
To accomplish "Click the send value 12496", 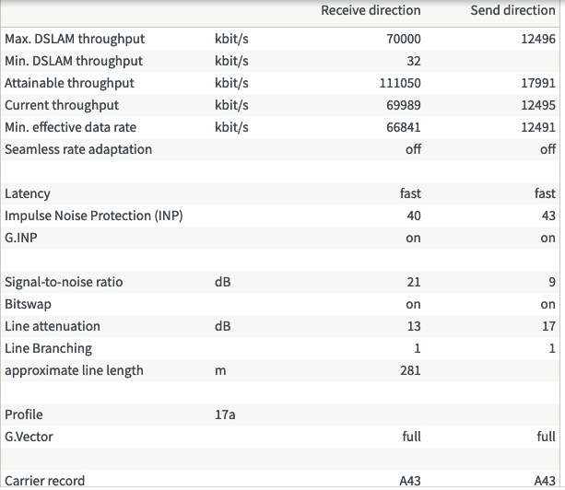I will [538, 39].
